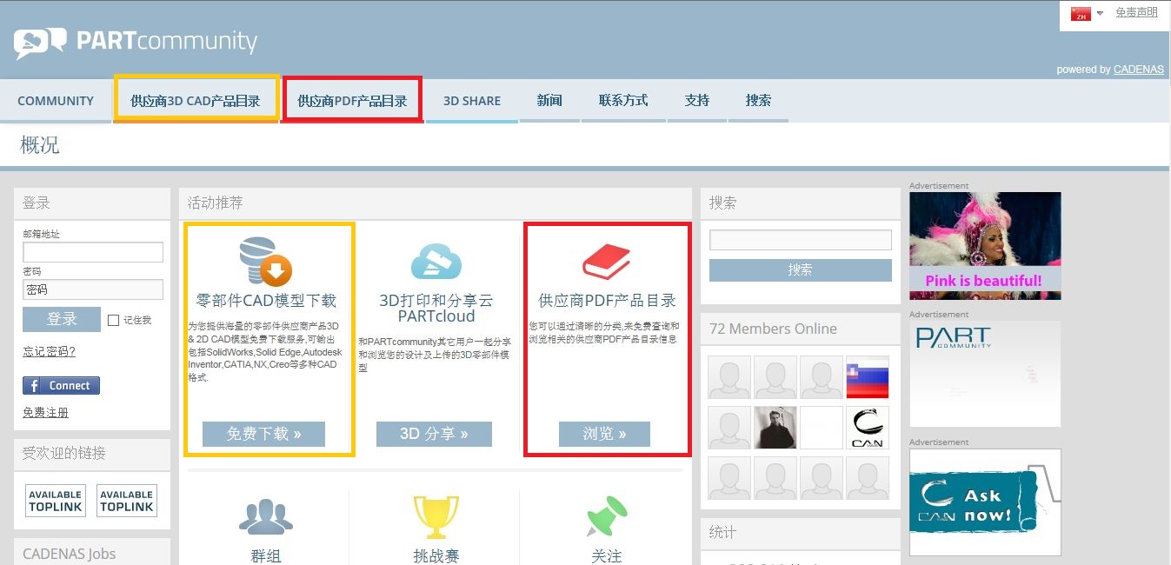
Task: Click the search text input field
Action: coord(801,240)
